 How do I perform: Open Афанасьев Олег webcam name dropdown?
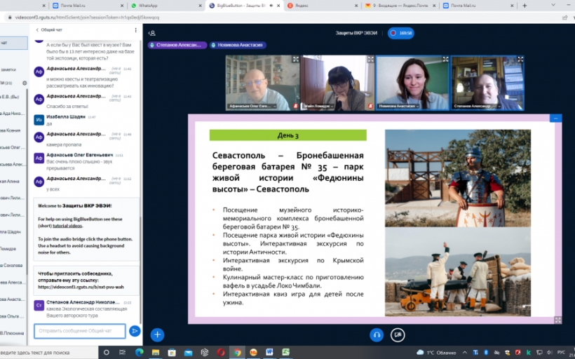coord(252,106)
